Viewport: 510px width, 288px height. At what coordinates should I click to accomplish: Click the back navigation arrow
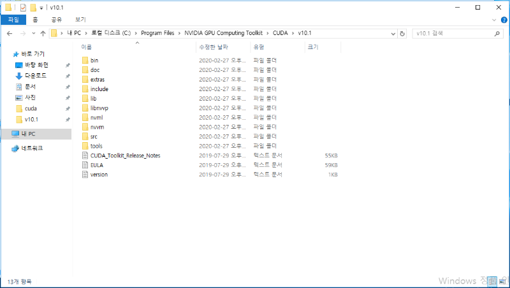10,33
